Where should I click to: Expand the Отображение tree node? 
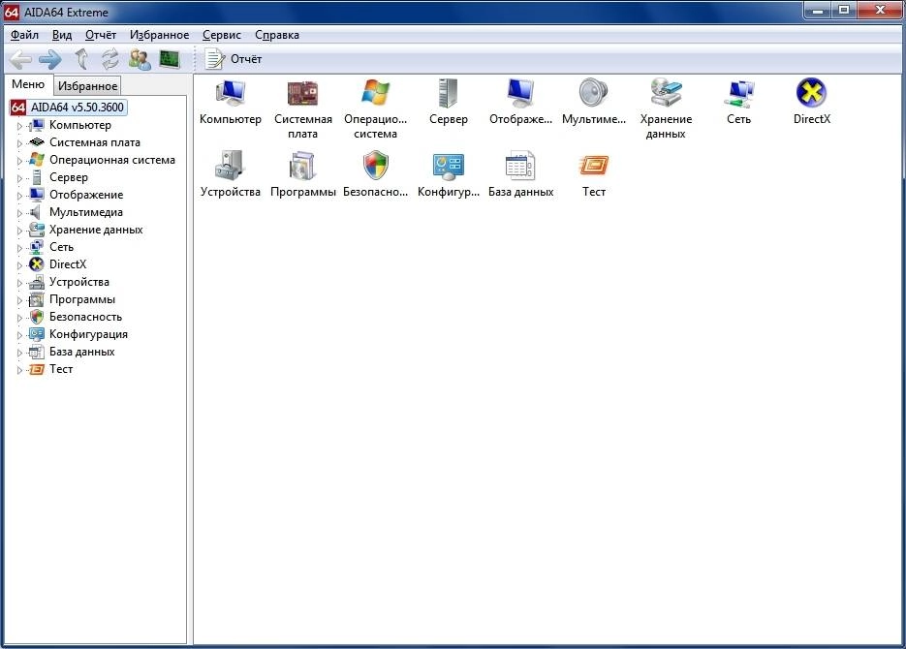click(x=19, y=196)
